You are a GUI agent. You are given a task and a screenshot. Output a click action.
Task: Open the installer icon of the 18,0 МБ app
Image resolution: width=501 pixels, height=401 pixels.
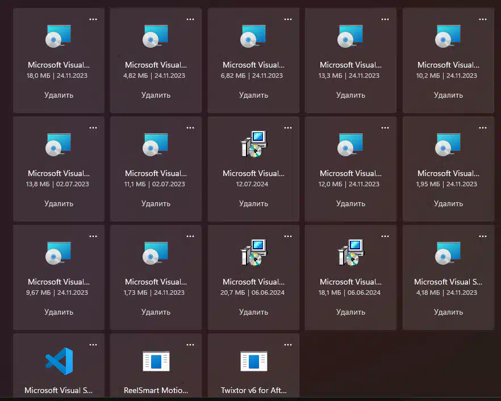coord(59,36)
